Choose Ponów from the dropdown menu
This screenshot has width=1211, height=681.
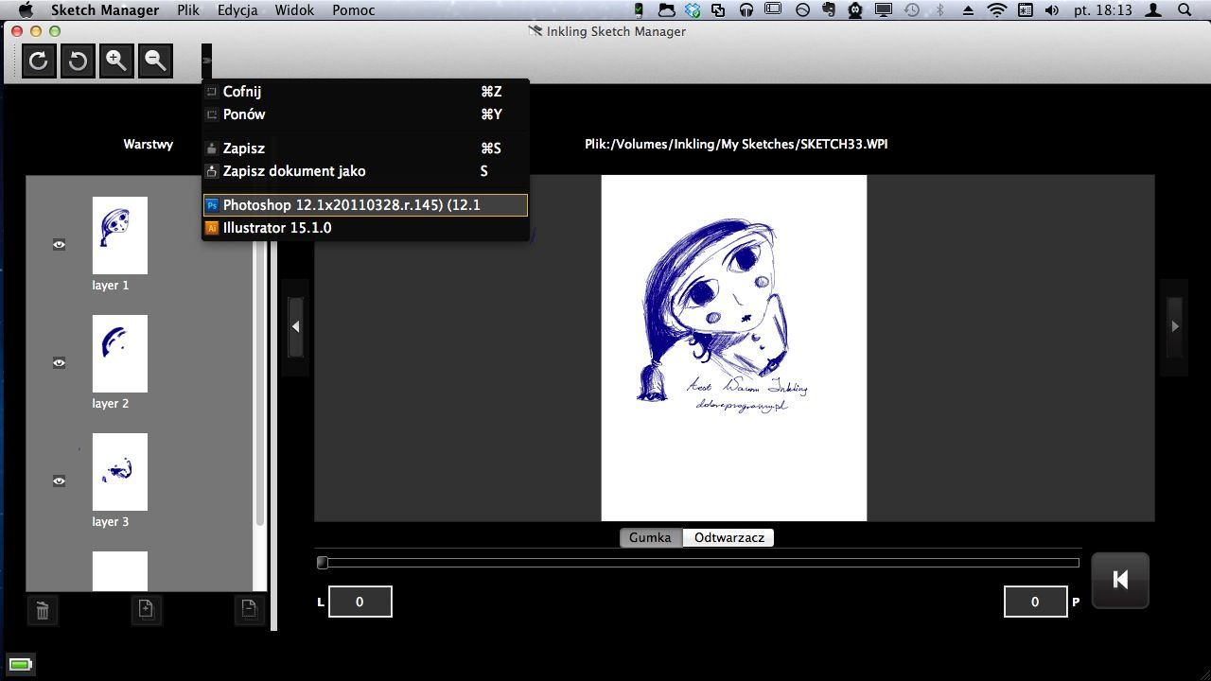point(365,114)
